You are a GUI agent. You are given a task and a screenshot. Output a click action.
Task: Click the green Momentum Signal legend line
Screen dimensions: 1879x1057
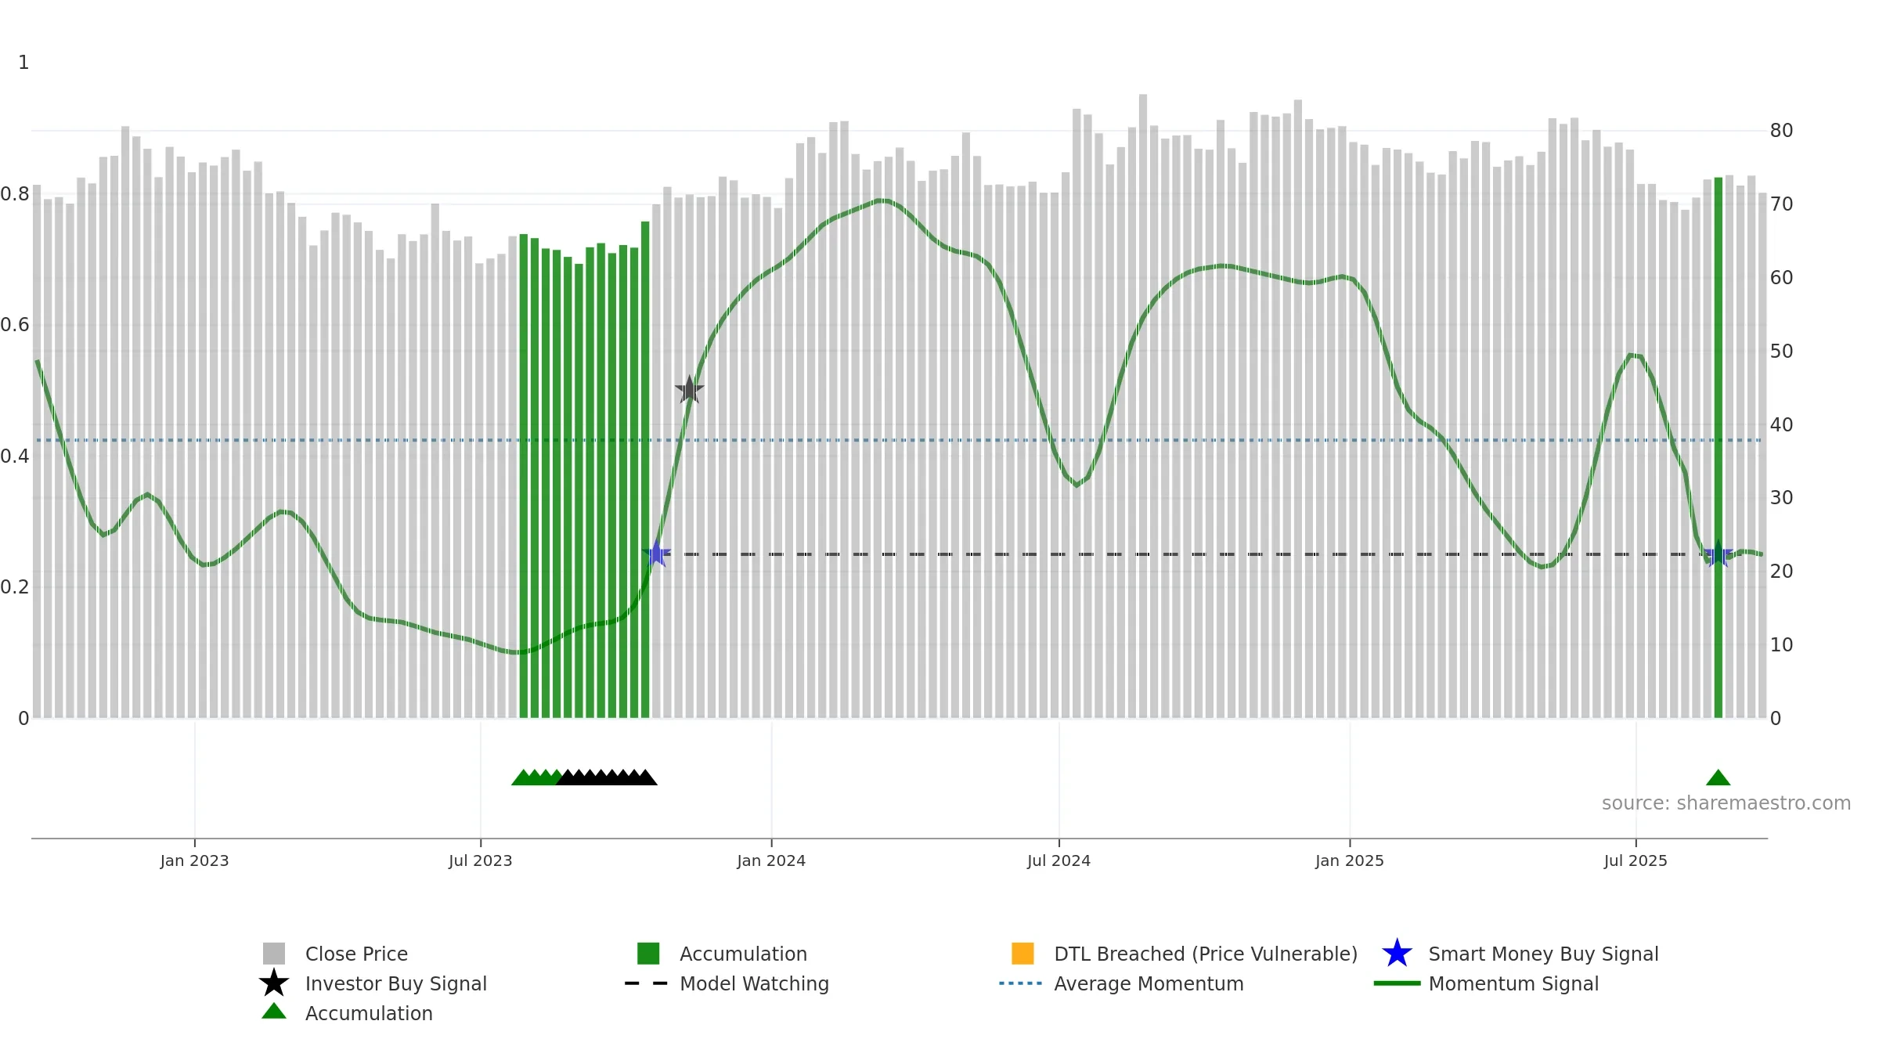click(1397, 983)
